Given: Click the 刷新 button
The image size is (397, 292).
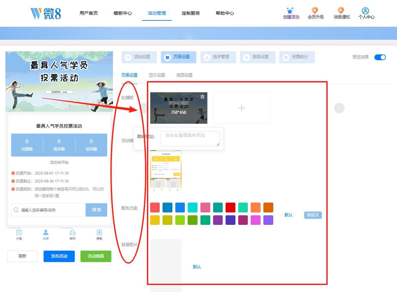Looking at the screenshot, I should point(22,256).
